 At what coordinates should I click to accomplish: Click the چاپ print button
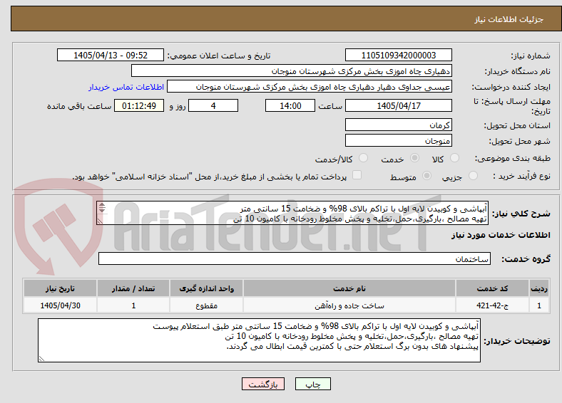(x=313, y=384)
